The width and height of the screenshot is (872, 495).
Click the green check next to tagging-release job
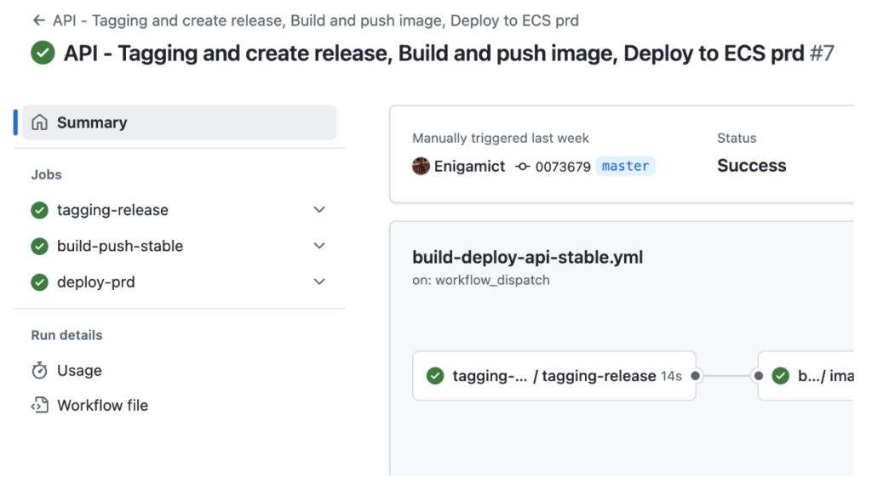(x=39, y=210)
